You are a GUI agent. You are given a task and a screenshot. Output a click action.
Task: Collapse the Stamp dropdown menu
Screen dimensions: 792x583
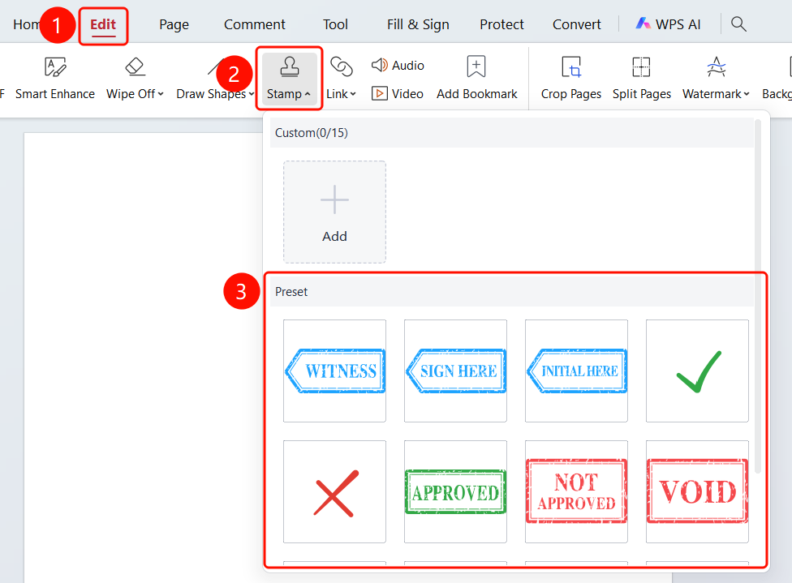pyautogui.click(x=289, y=79)
